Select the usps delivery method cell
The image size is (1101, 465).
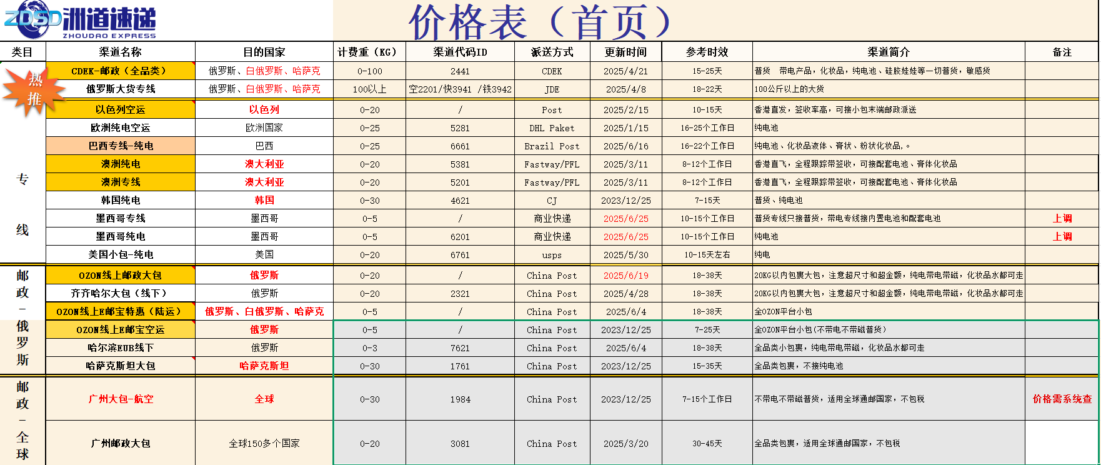(x=552, y=255)
